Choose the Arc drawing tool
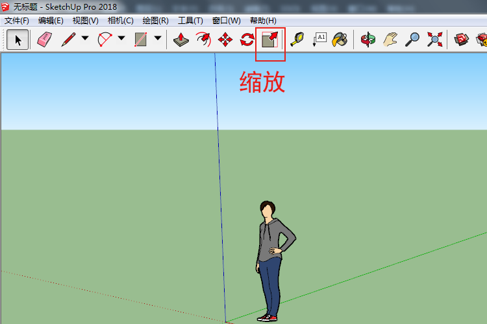The width and height of the screenshot is (487, 324). (x=105, y=40)
